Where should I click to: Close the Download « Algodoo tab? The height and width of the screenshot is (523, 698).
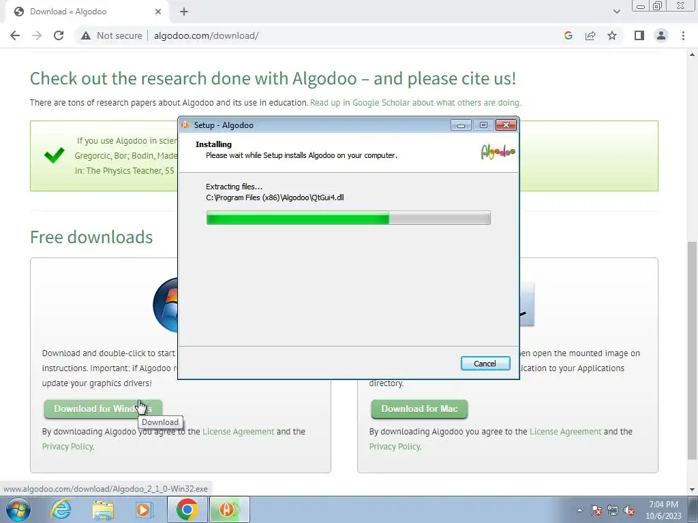coord(158,12)
